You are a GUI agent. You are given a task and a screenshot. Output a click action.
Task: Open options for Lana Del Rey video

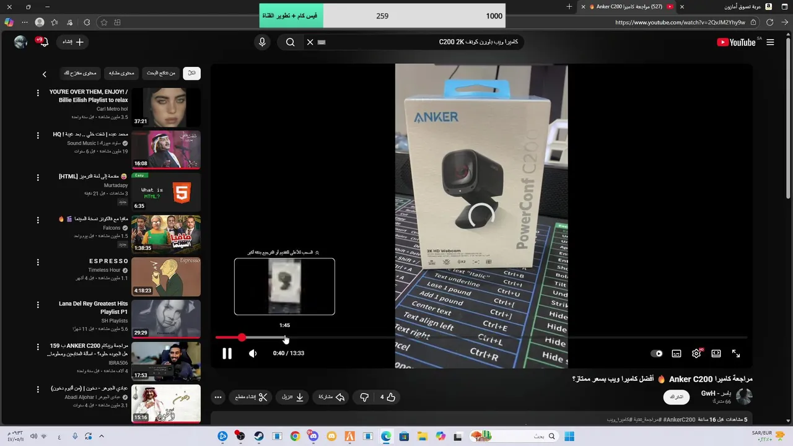(38, 305)
